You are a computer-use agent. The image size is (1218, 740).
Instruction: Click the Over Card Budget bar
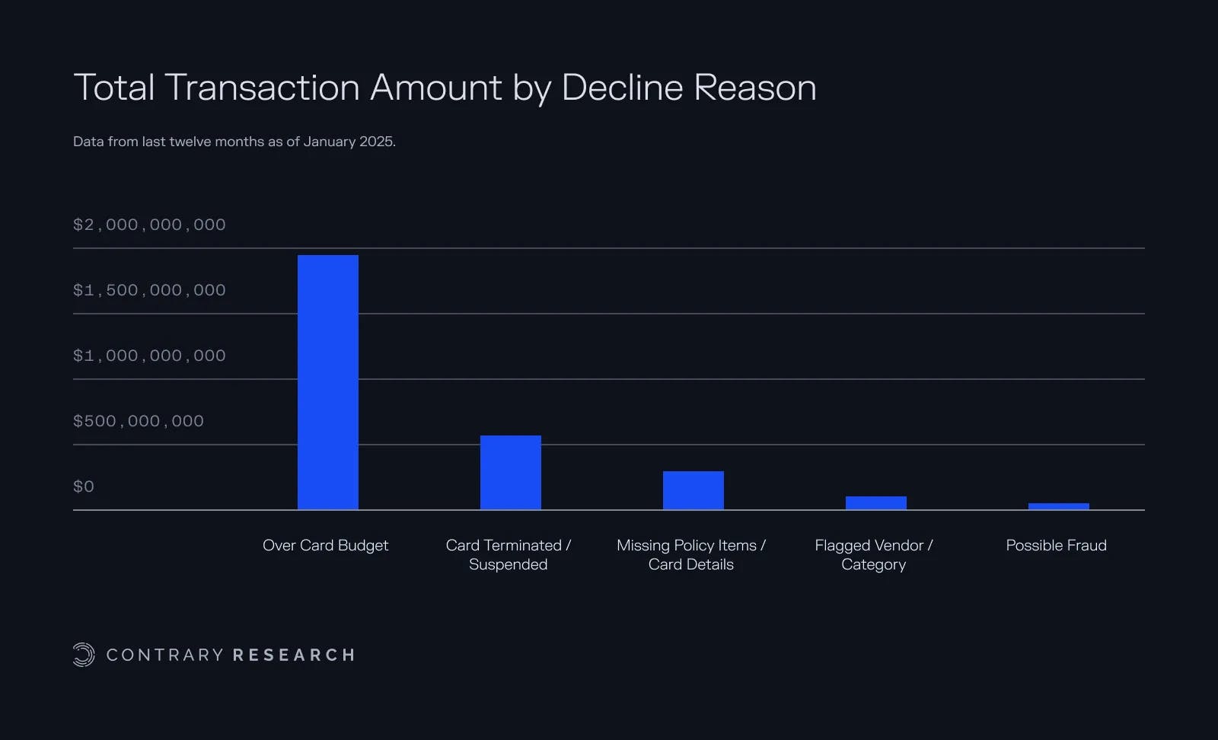[327, 382]
